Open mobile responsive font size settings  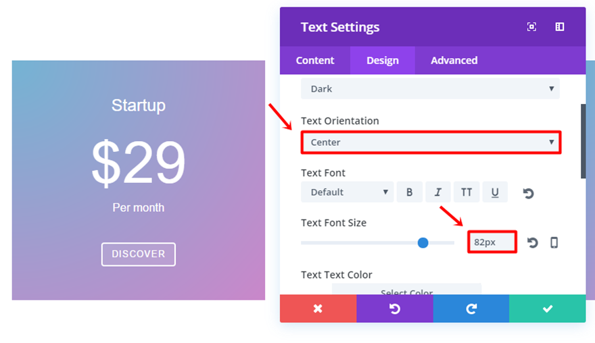pyautogui.click(x=554, y=242)
